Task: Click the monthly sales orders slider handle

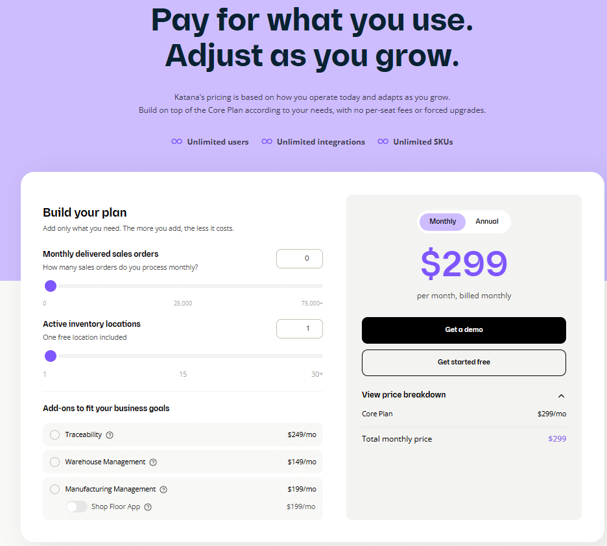Action: (51, 286)
